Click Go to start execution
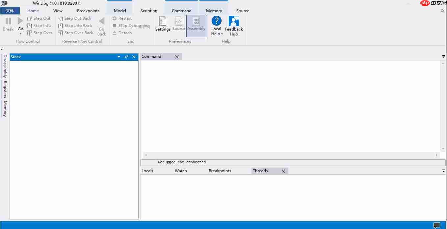 pos(20,22)
